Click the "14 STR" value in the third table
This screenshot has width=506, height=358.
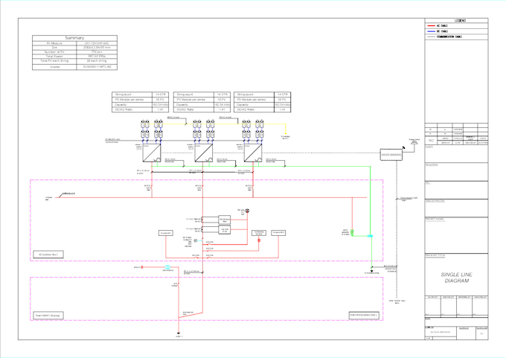coord(282,95)
